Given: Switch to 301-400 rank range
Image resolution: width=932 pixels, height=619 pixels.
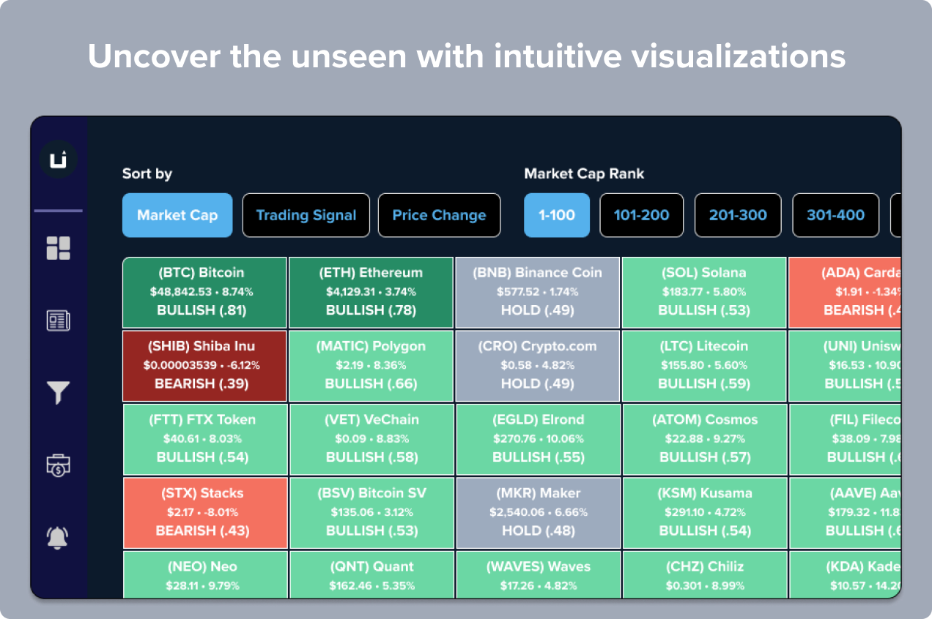Looking at the screenshot, I should pos(835,215).
